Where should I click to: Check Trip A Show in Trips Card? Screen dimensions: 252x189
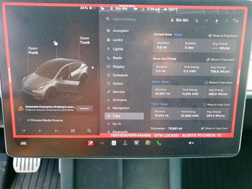[206, 83]
